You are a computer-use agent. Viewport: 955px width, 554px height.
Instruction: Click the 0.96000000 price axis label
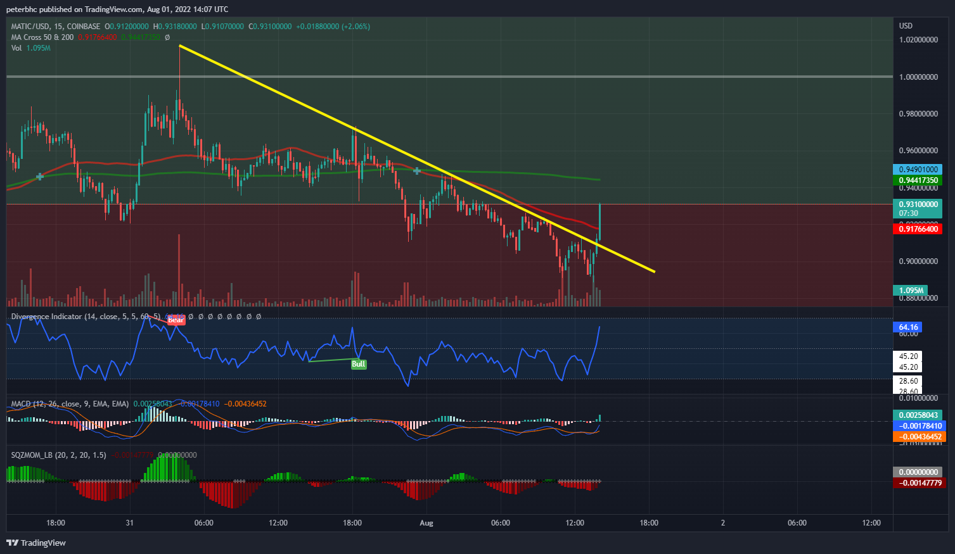918,151
